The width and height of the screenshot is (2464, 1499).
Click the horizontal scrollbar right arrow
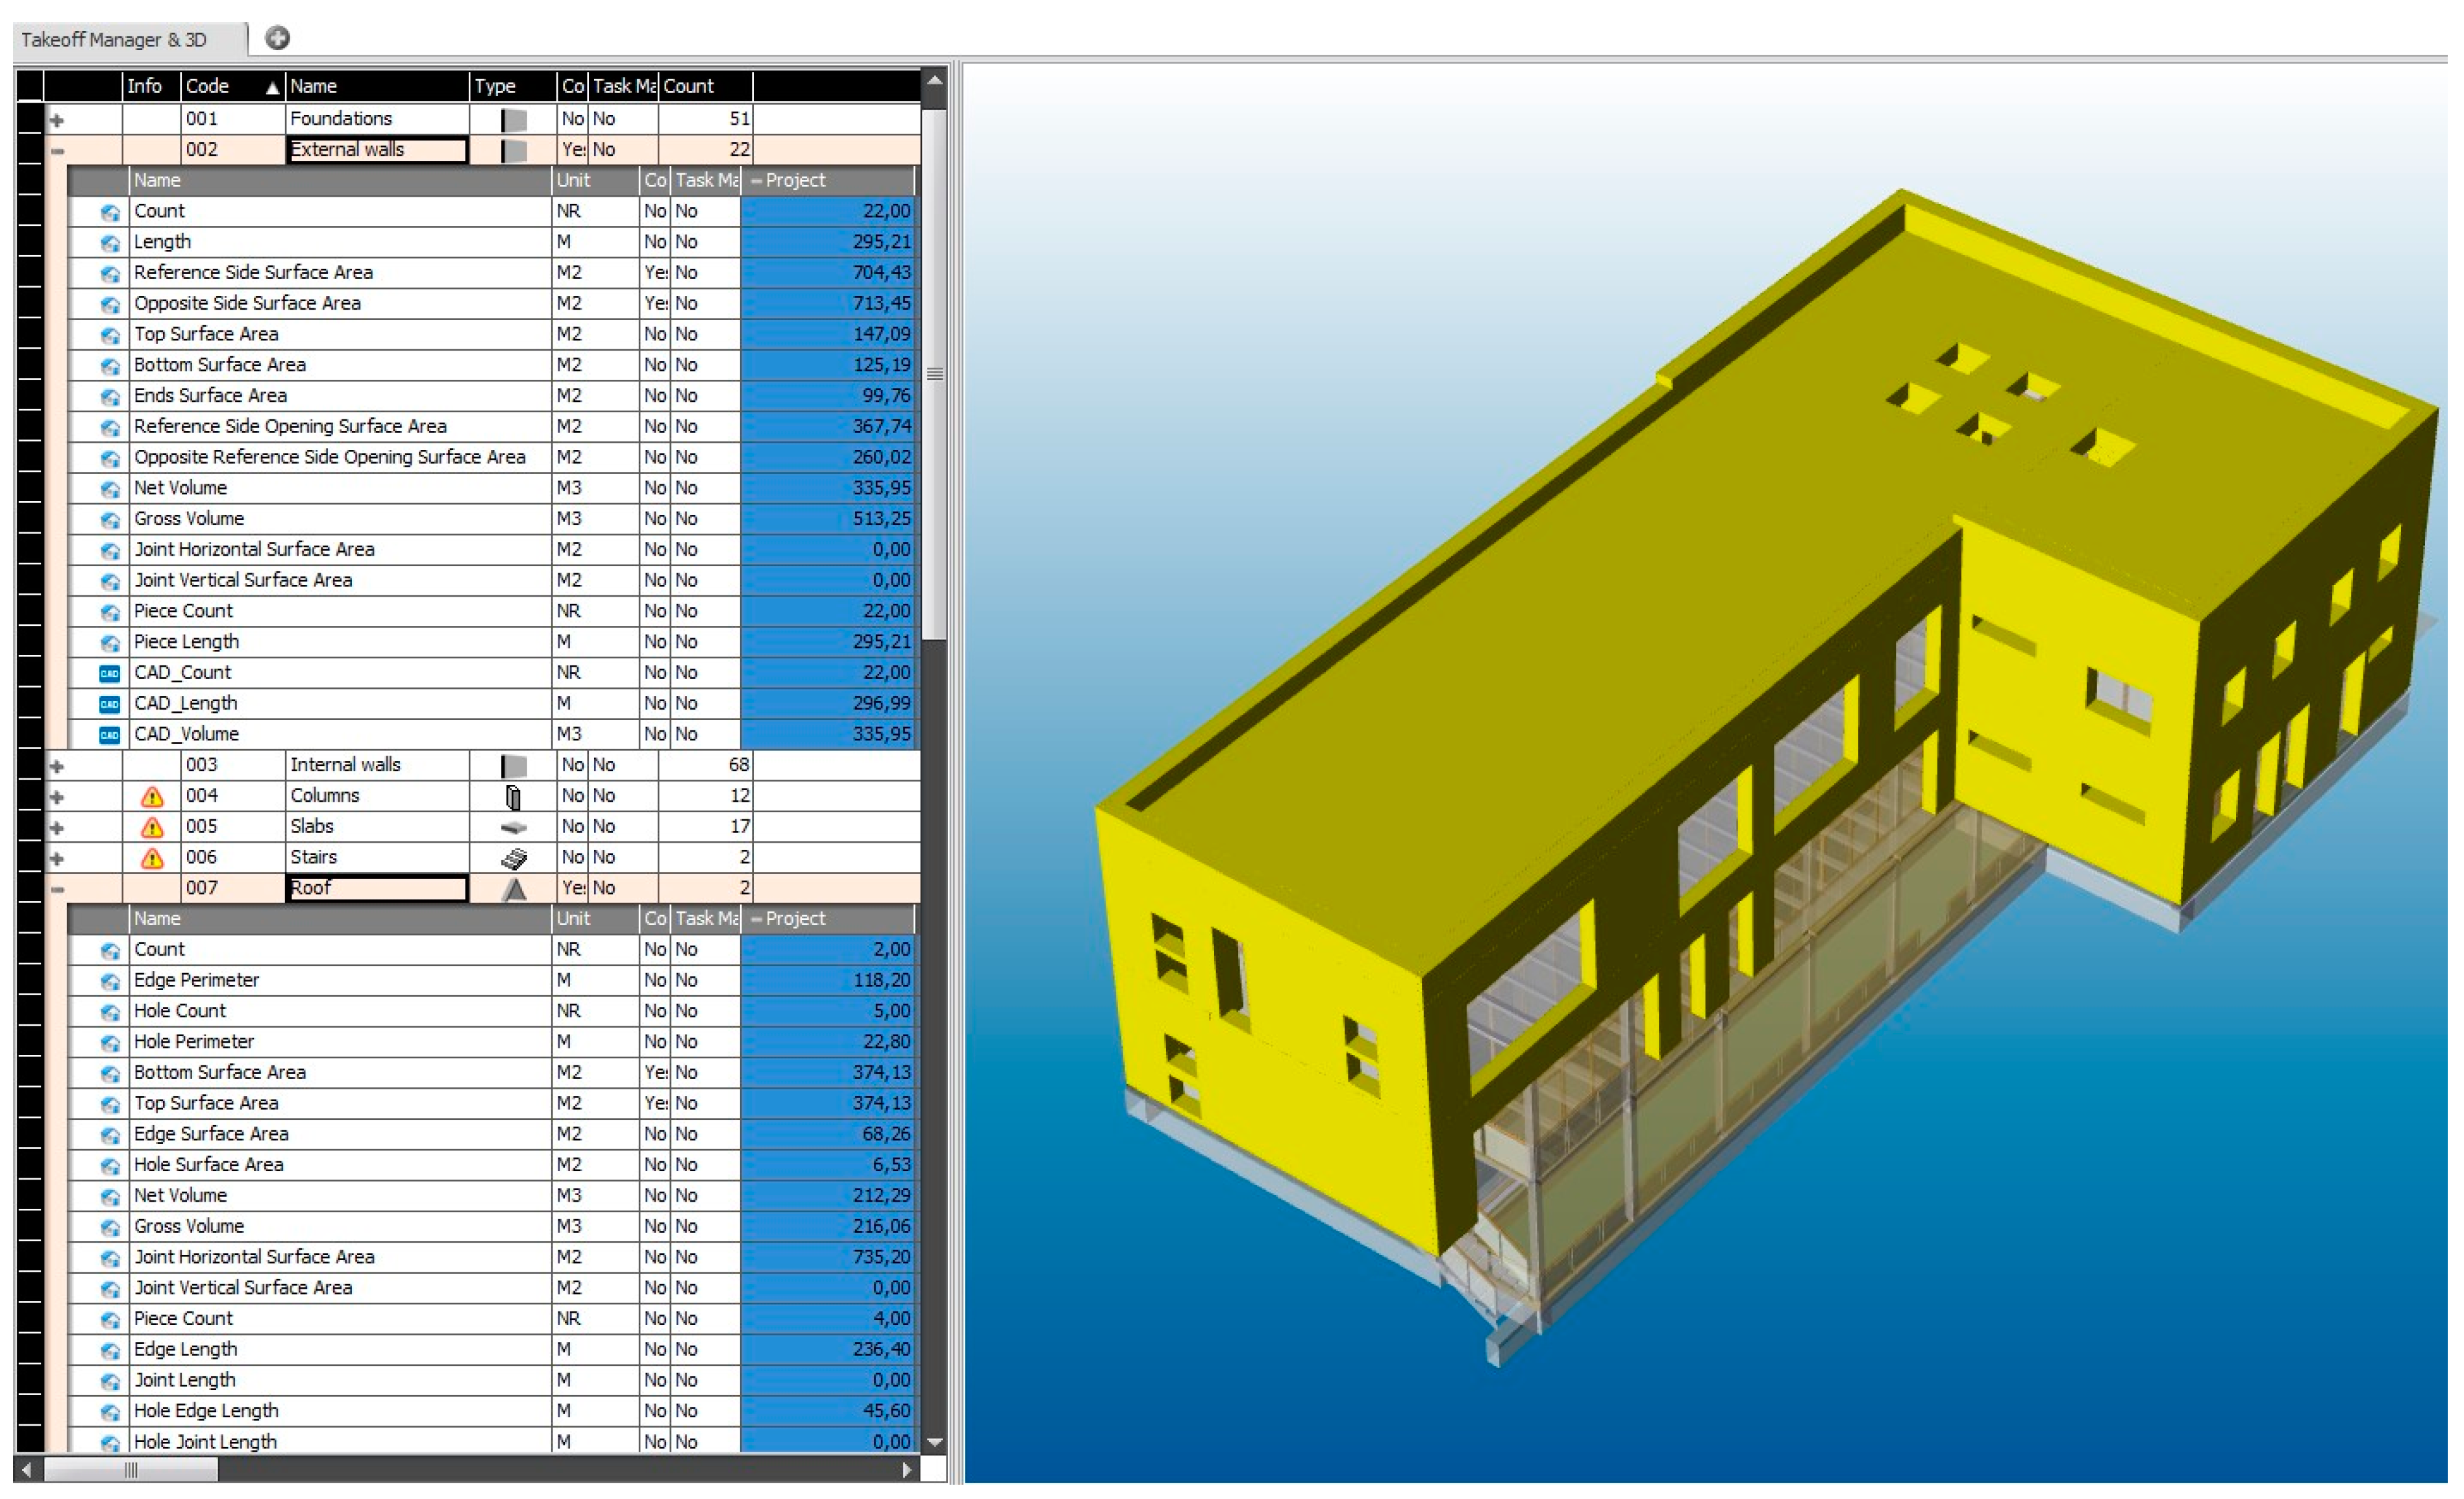pyautogui.click(x=906, y=1470)
